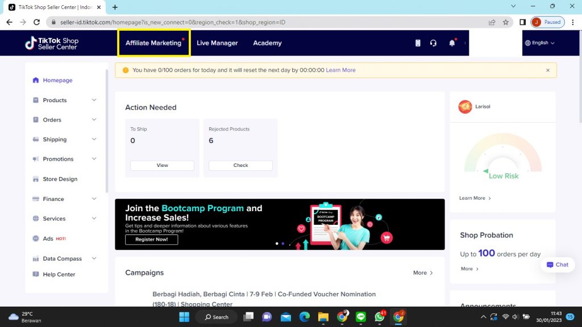Click the Ads icon in sidebar
Viewport: 582px width, 327px height.
pyautogui.click(x=36, y=238)
